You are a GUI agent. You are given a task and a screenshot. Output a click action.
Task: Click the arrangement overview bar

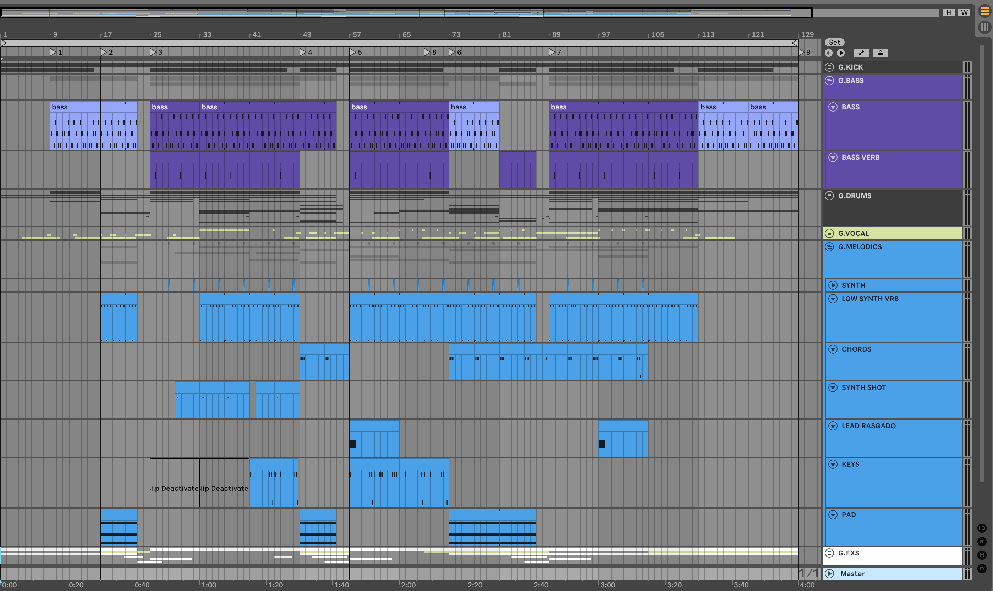click(x=398, y=13)
